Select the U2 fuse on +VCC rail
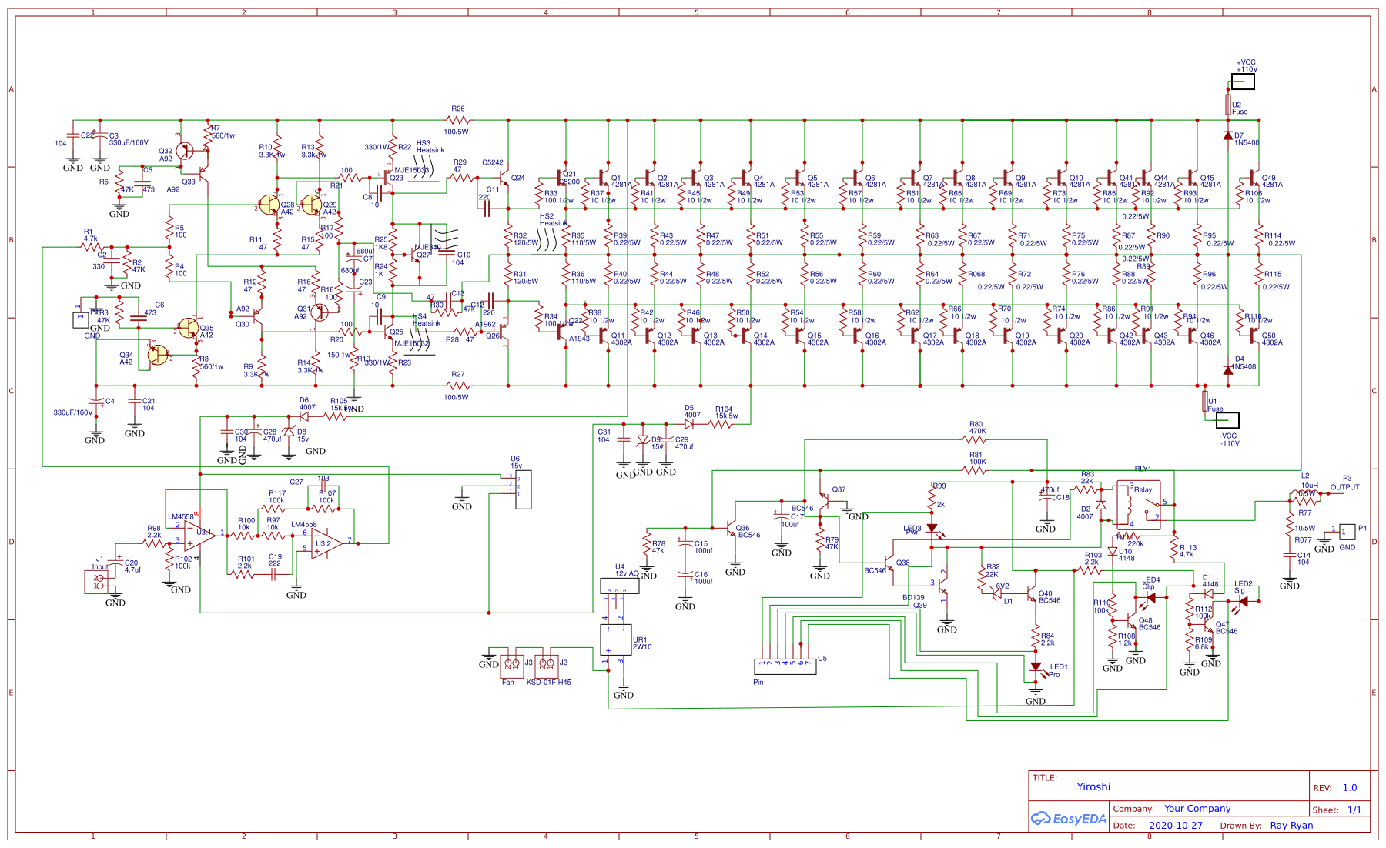The width and height of the screenshot is (1386, 848). pos(1228,104)
